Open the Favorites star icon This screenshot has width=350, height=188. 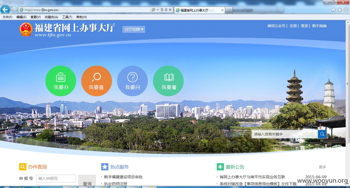340,10
